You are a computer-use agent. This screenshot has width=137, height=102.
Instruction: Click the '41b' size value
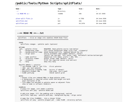coord(80,21)
